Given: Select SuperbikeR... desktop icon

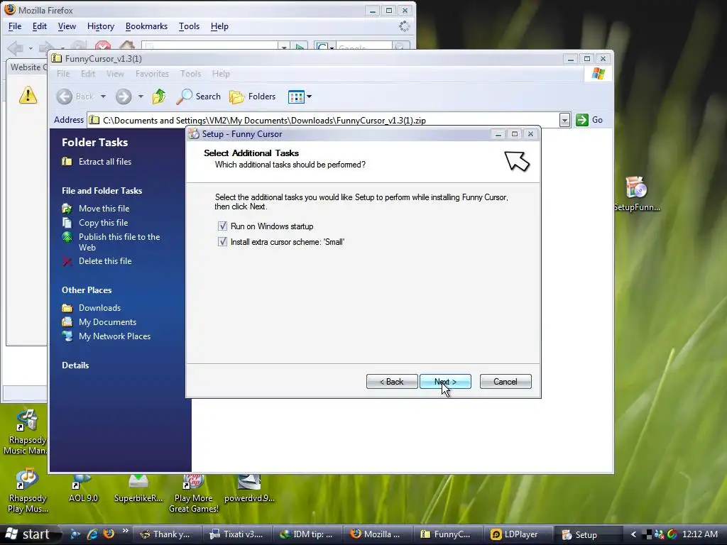Looking at the screenshot, I should 138,489.
